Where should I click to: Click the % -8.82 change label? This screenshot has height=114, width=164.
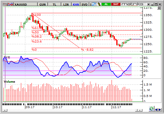[x=87, y=50]
